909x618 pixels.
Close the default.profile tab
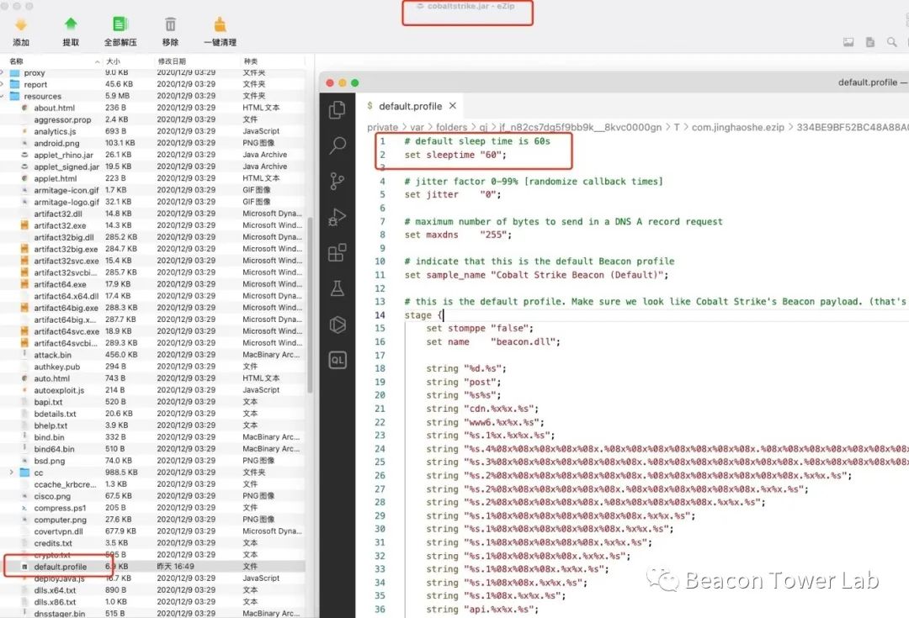(452, 106)
